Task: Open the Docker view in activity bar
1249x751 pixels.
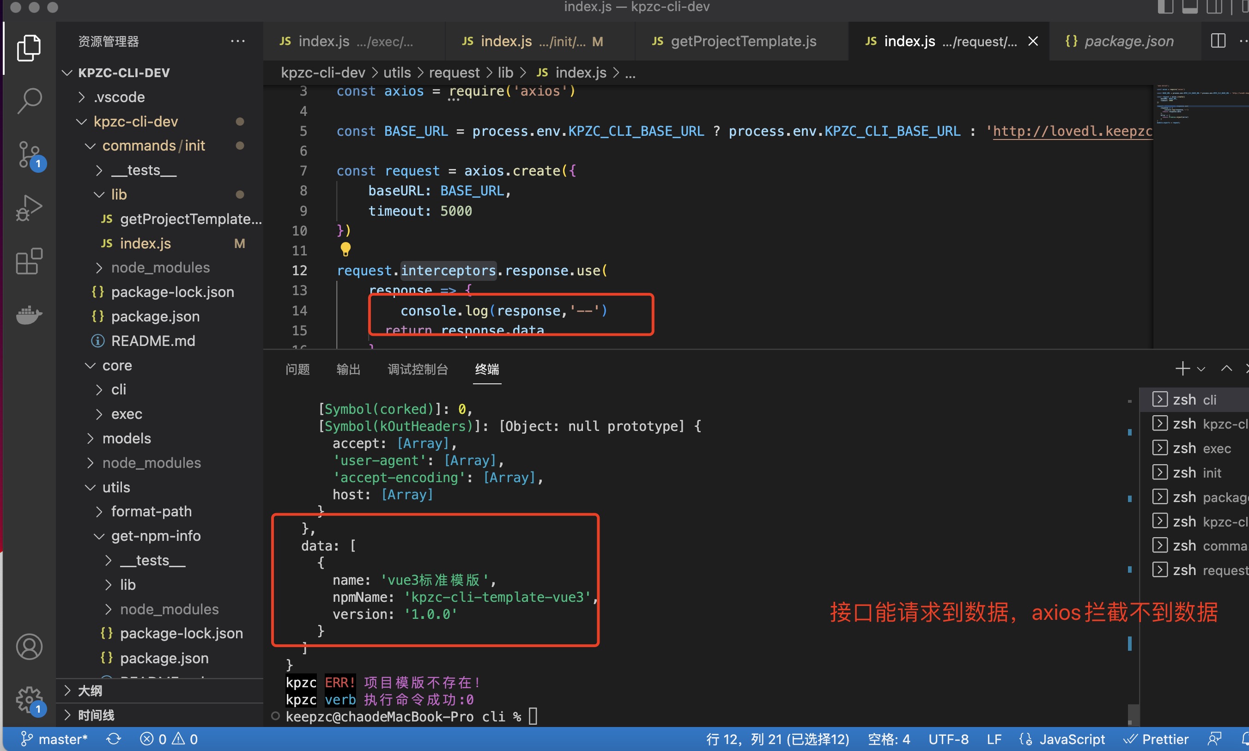Action: pos(29,315)
